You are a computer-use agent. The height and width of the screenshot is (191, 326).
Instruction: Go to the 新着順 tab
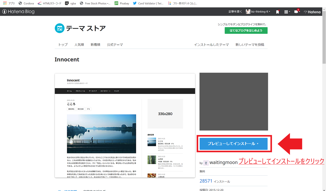95,45
